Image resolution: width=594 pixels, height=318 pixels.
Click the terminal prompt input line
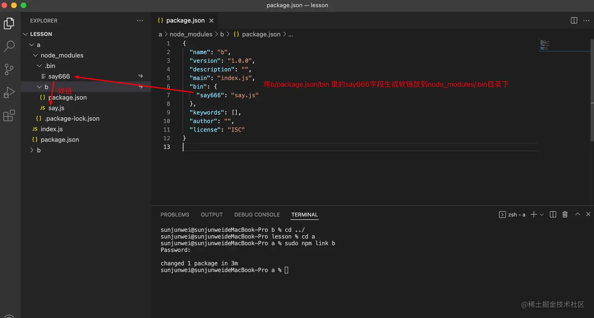pos(224,270)
